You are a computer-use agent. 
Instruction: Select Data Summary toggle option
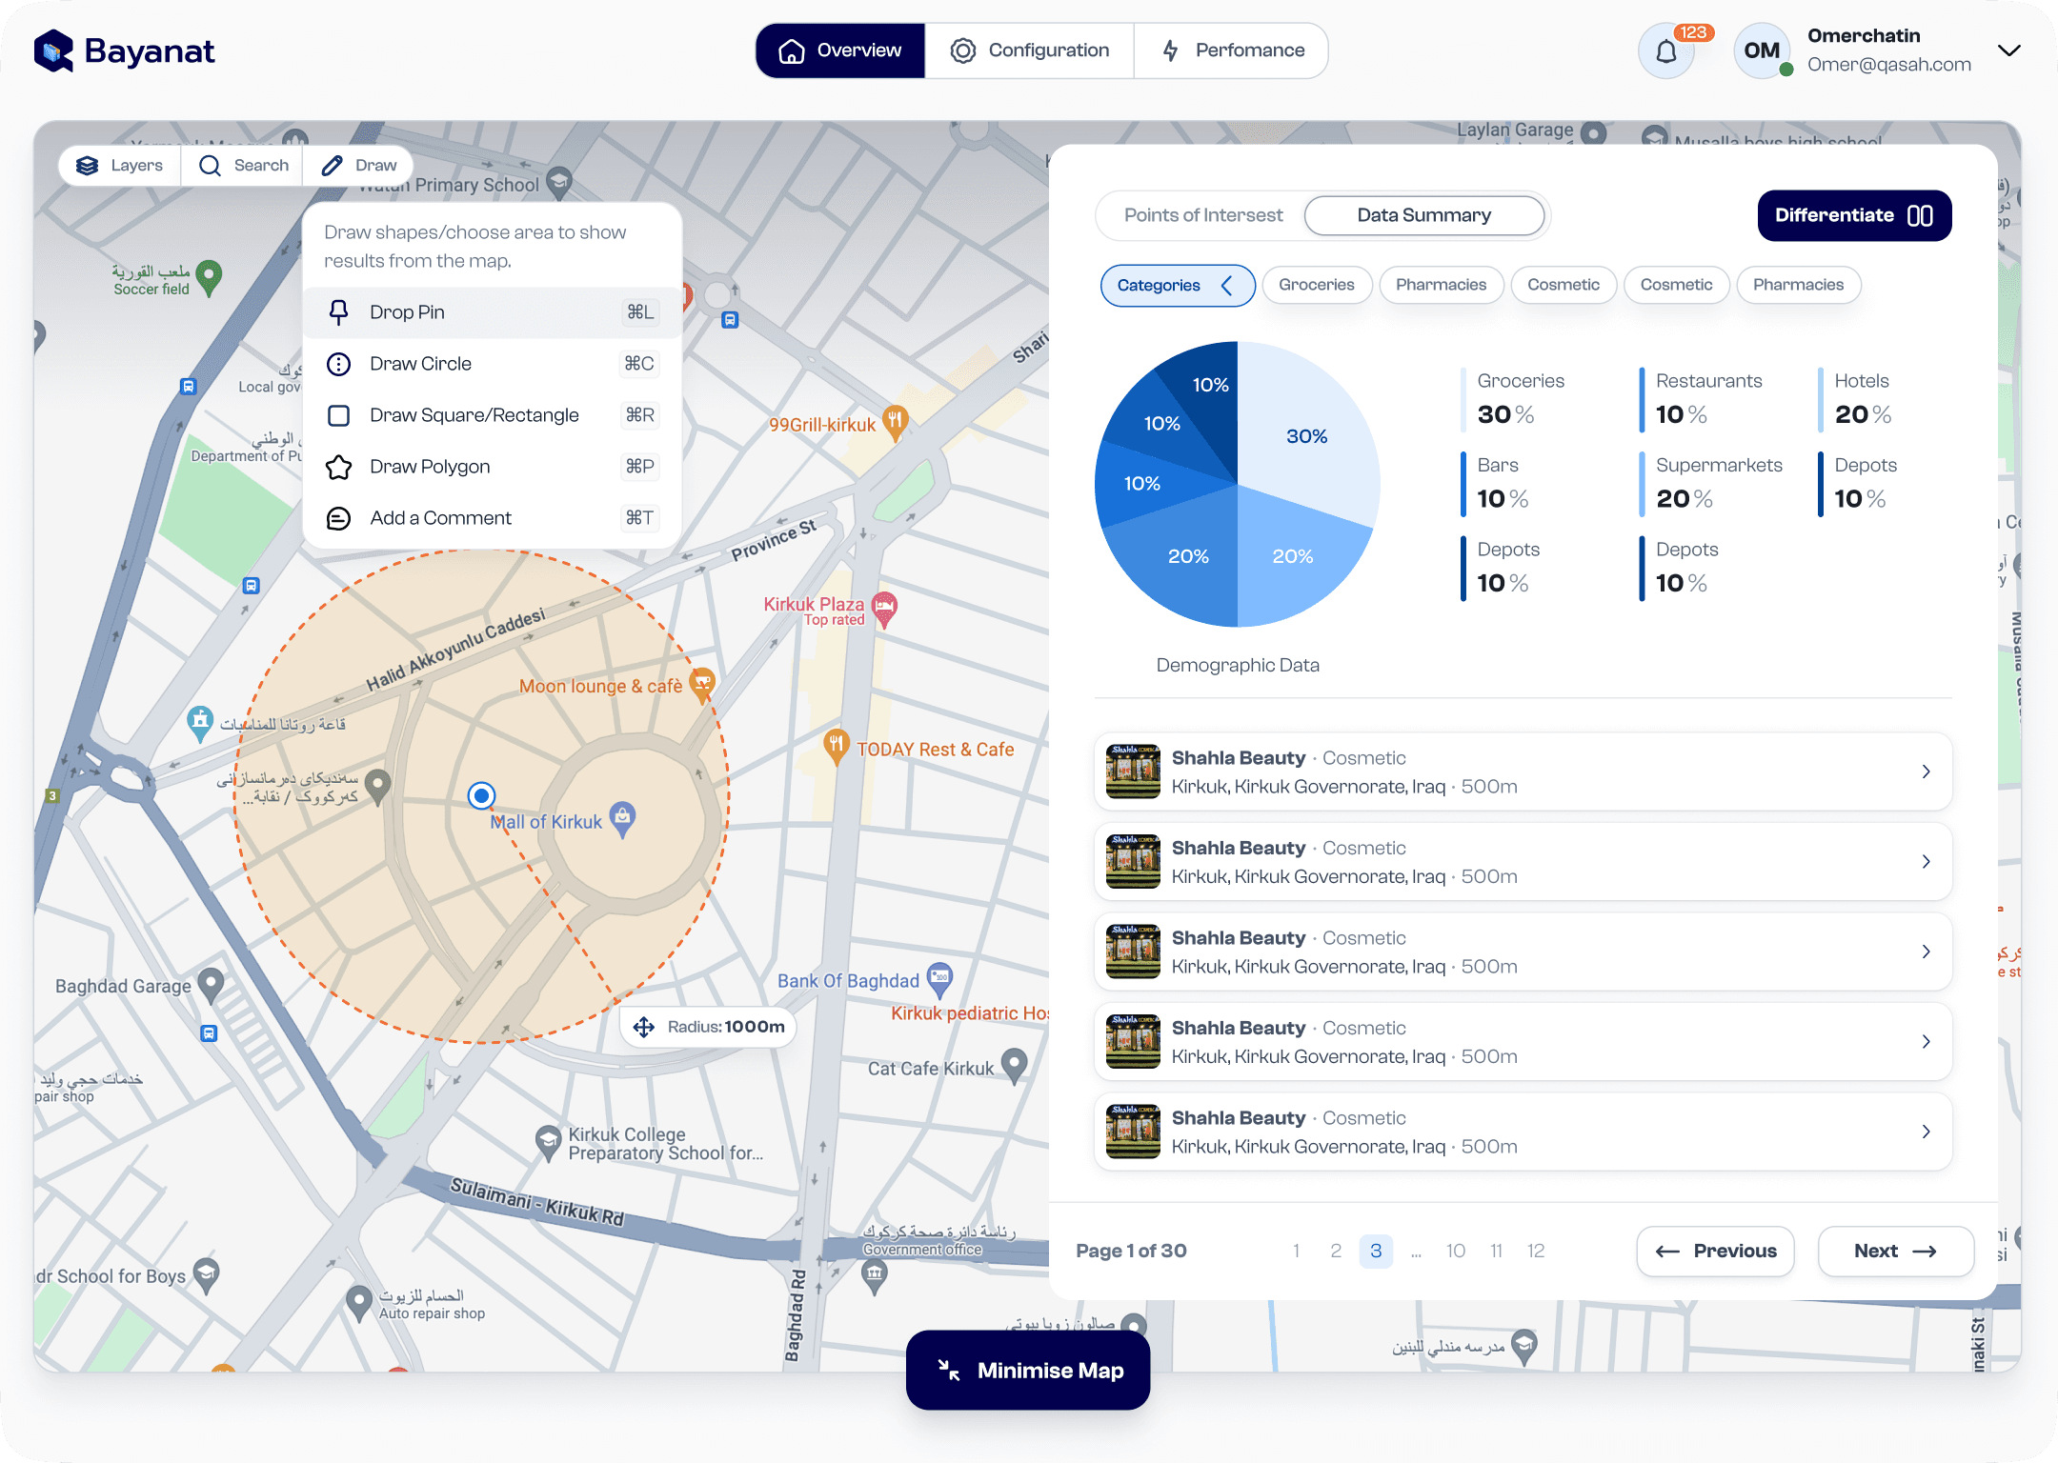[x=1423, y=215]
